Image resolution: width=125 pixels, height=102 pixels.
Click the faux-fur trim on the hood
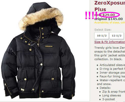tap(40, 17)
